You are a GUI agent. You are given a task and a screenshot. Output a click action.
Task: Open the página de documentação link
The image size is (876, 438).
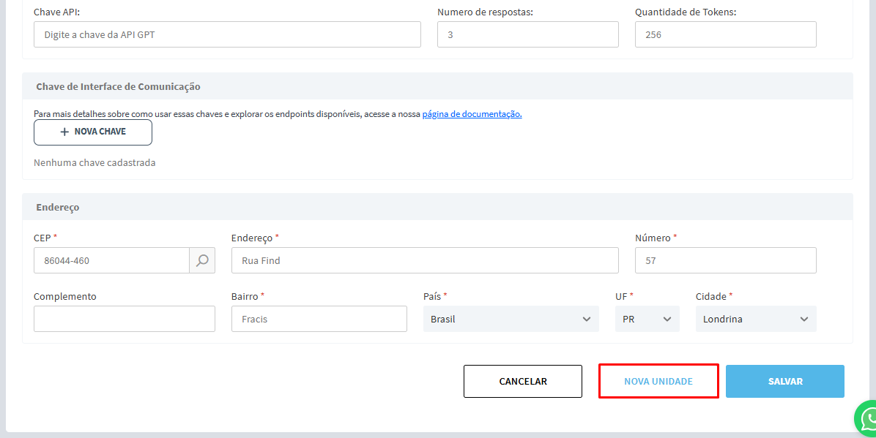pos(472,114)
